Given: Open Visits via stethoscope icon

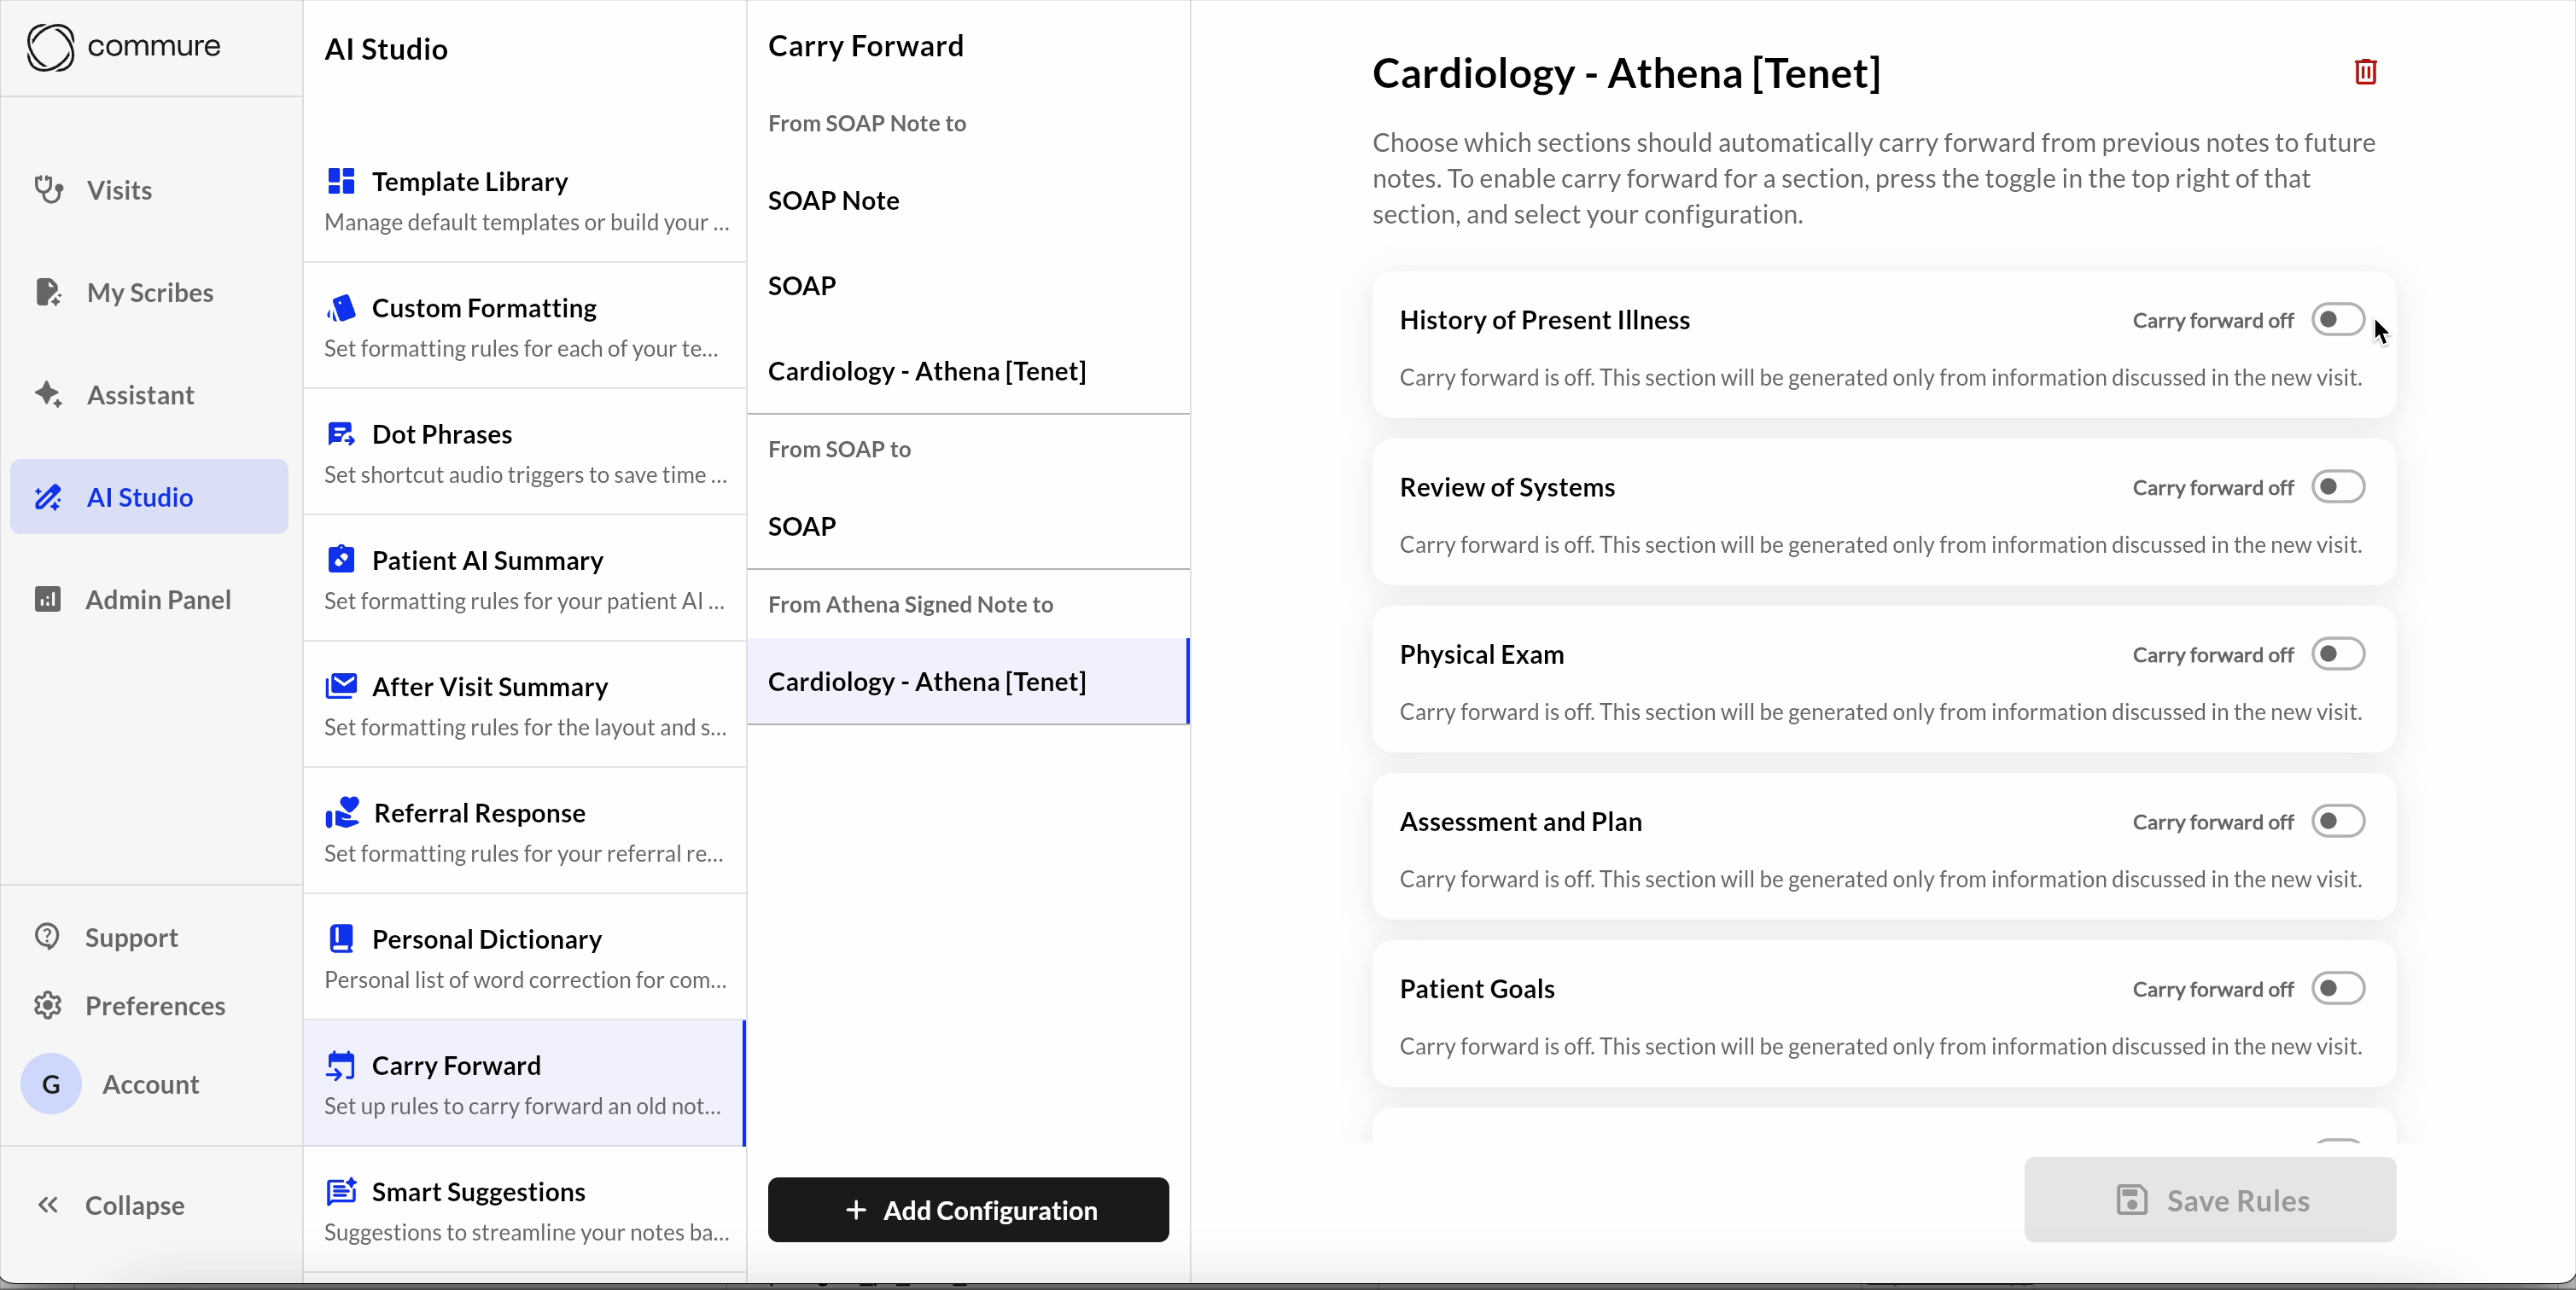Looking at the screenshot, I should 48,189.
